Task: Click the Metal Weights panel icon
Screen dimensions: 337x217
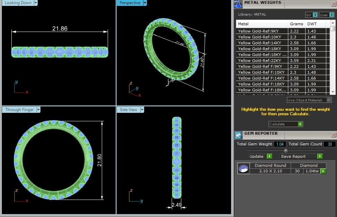Action: click(238, 4)
